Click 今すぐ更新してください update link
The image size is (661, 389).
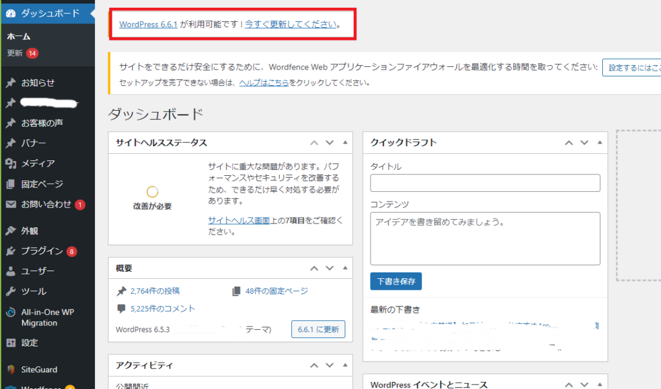pyautogui.click(x=291, y=24)
